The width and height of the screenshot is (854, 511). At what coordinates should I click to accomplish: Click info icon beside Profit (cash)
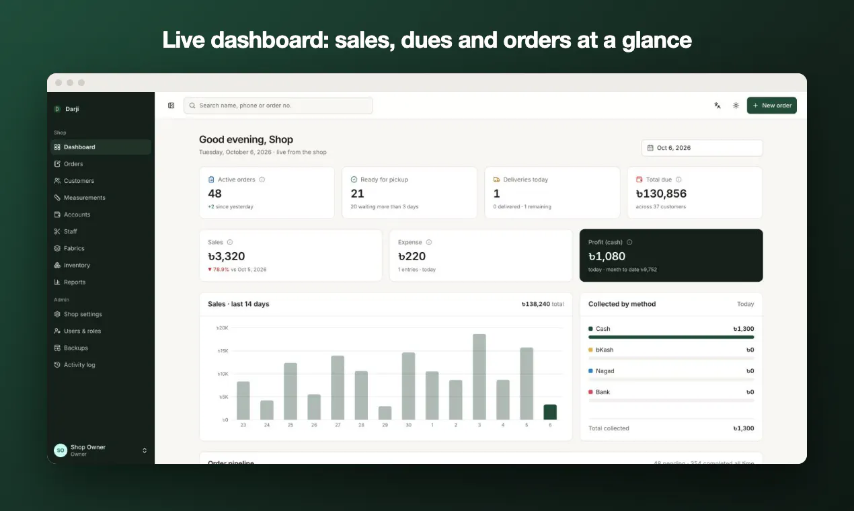pyautogui.click(x=629, y=242)
